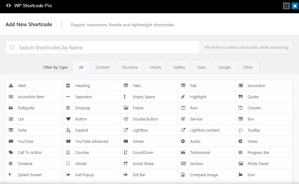The width and height of the screenshot is (299, 184).
Task: Close the WP Shortcode Pro dialog
Action: coord(295,6)
